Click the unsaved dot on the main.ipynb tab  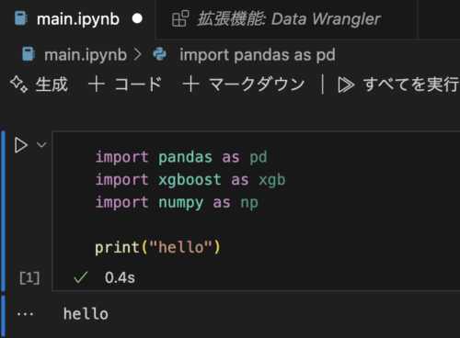[x=137, y=18]
